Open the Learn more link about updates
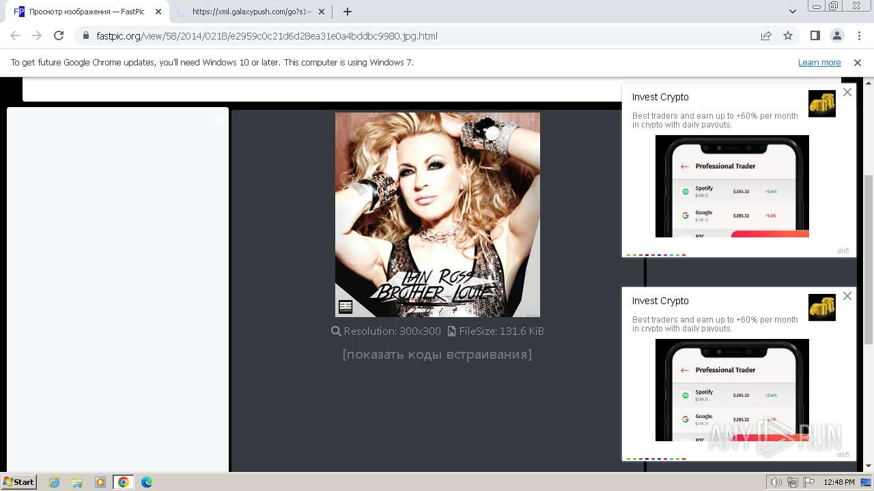The image size is (874, 491). pos(819,63)
